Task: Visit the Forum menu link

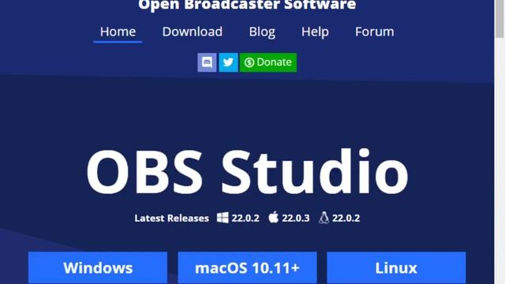Action: (x=375, y=32)
